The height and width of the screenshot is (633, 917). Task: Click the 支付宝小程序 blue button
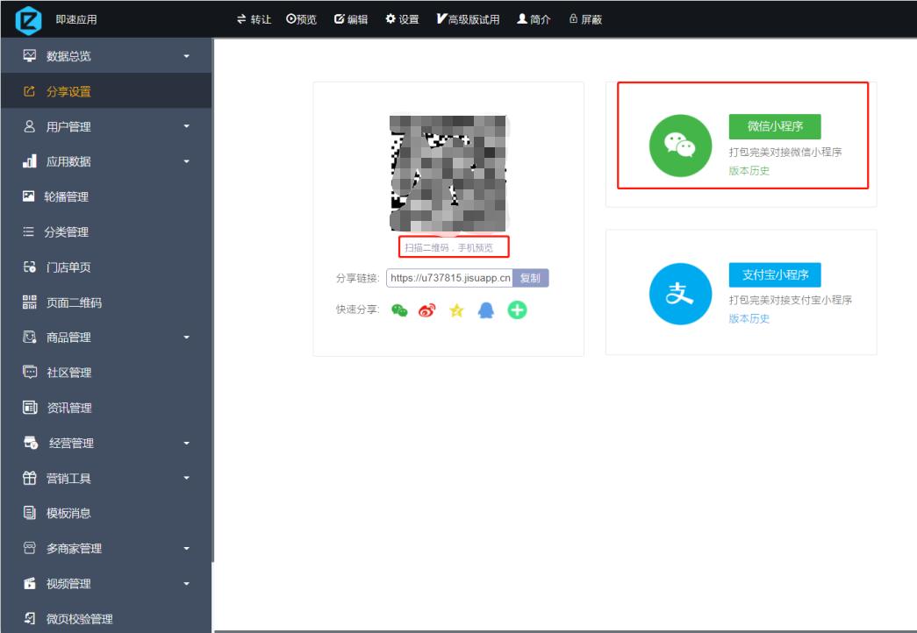click(x=775, y=274)
